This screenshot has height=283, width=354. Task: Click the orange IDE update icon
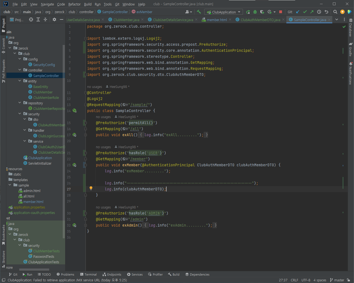(342, 12)
